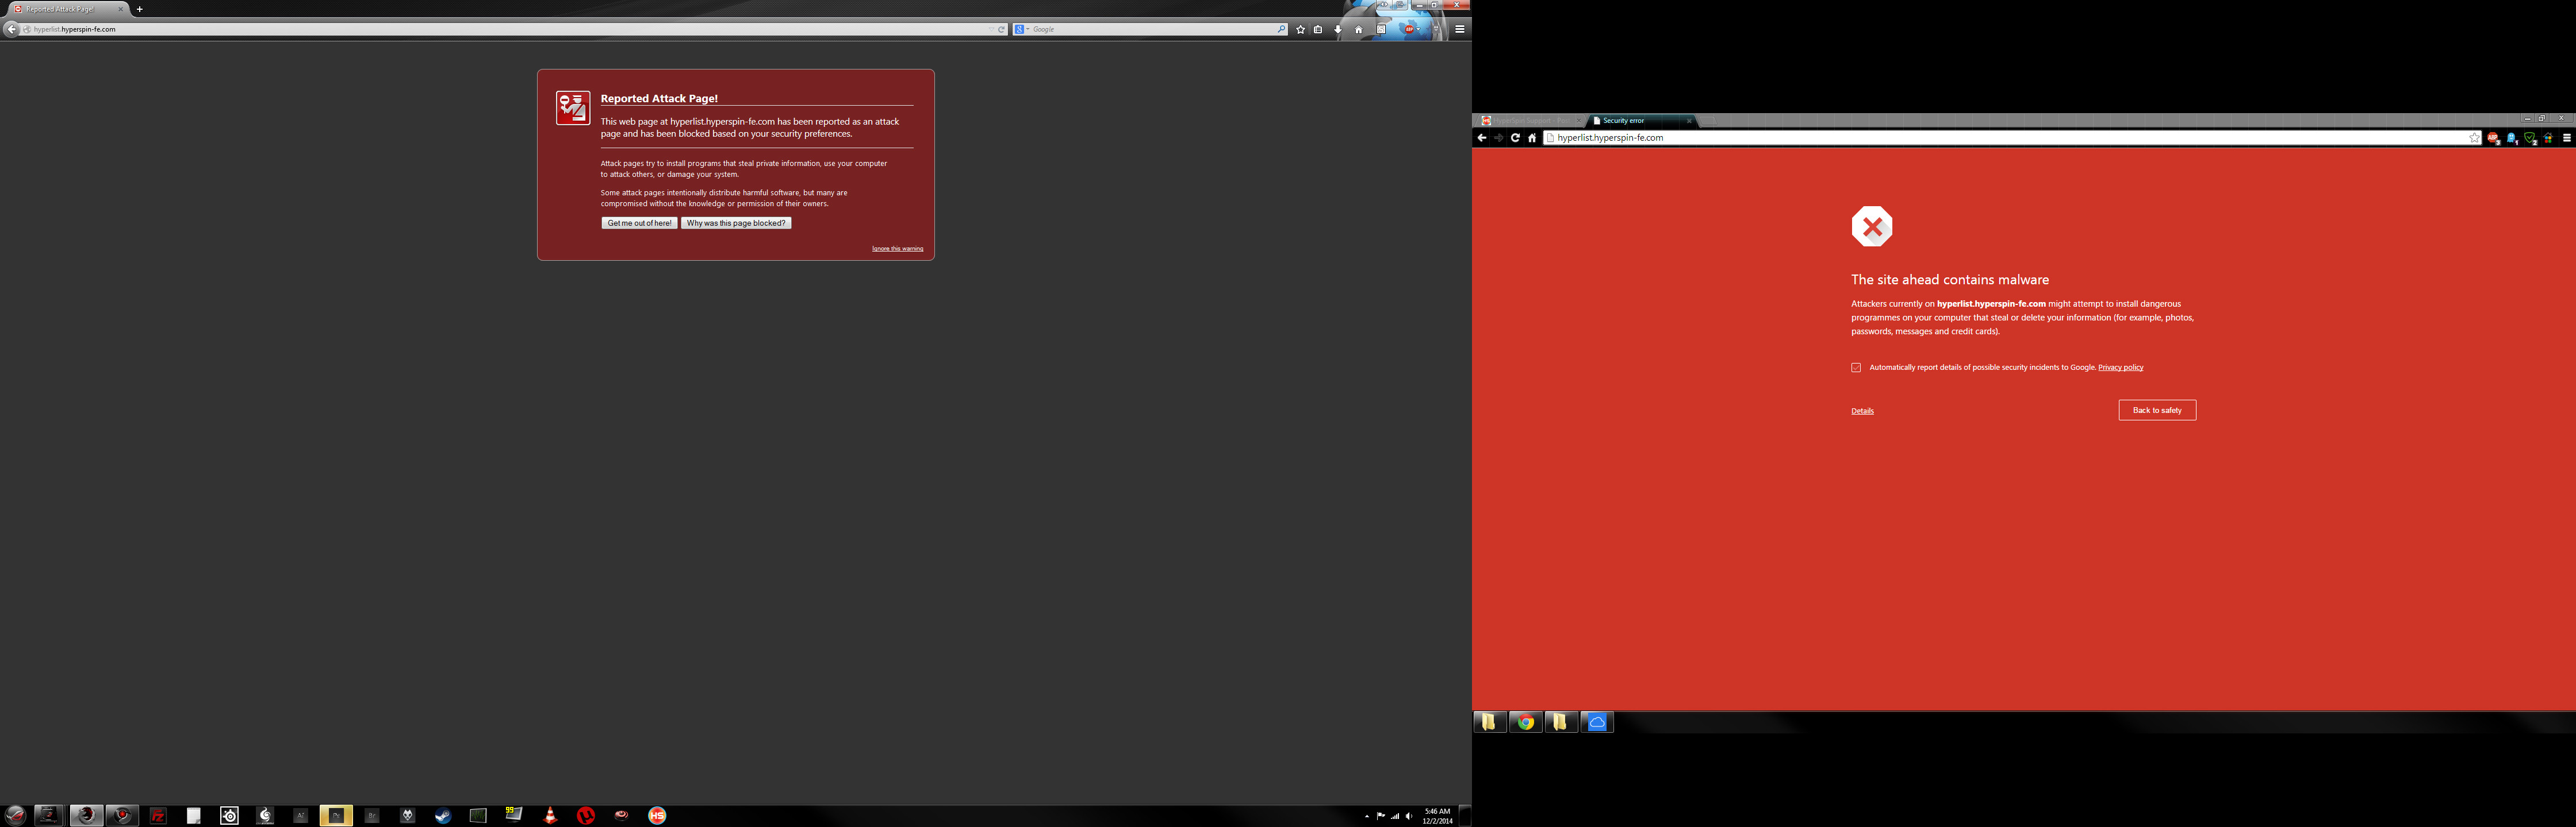The width and height of the screenshot is (2576, 827).
Task: Open Privacy policy link
Action: (x=2120, y=368)
